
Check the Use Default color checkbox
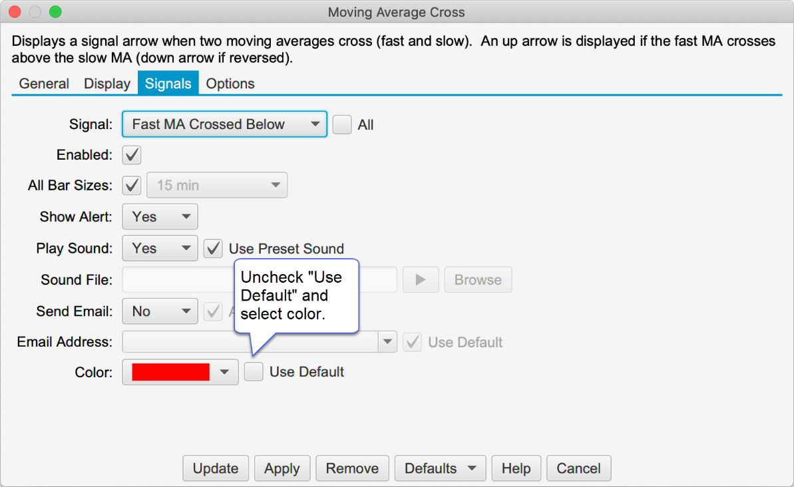point(254,372)
